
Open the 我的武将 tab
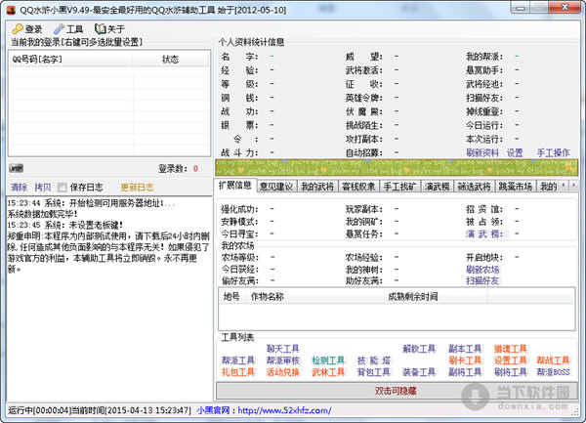tap(317, 187)
